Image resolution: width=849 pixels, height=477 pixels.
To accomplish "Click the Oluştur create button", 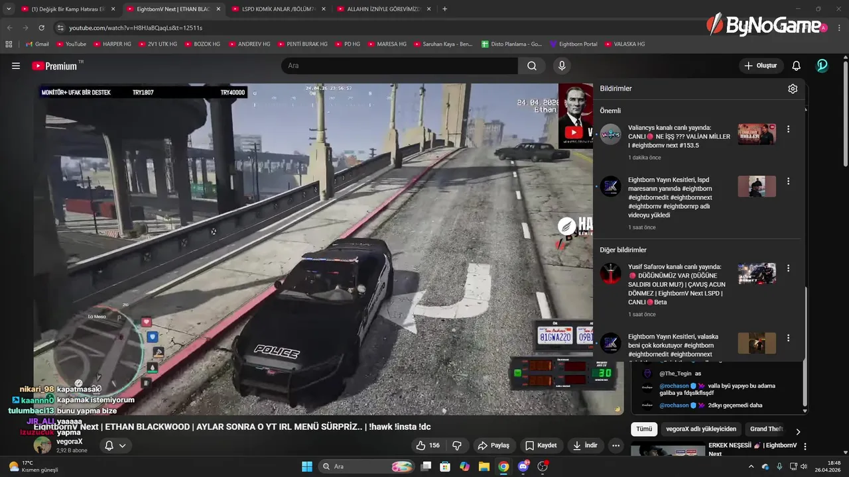I will coord(761,66).
